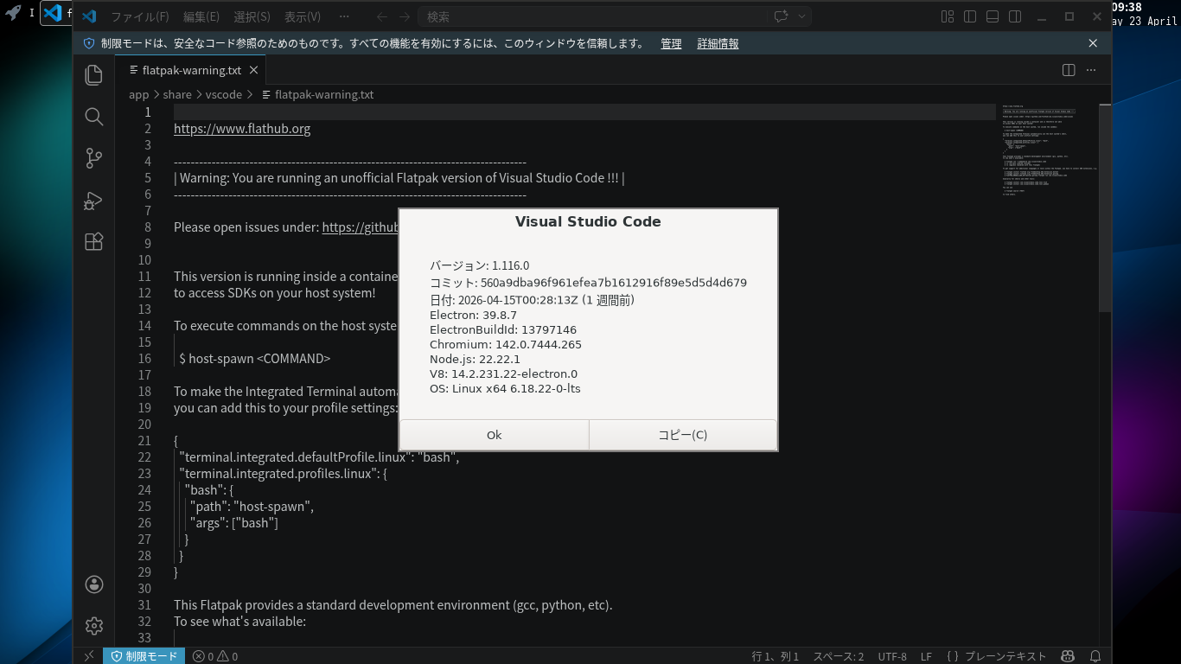Open the ファイル(F) menu
Screen dimensions: 1181x664
pos(140,16)
